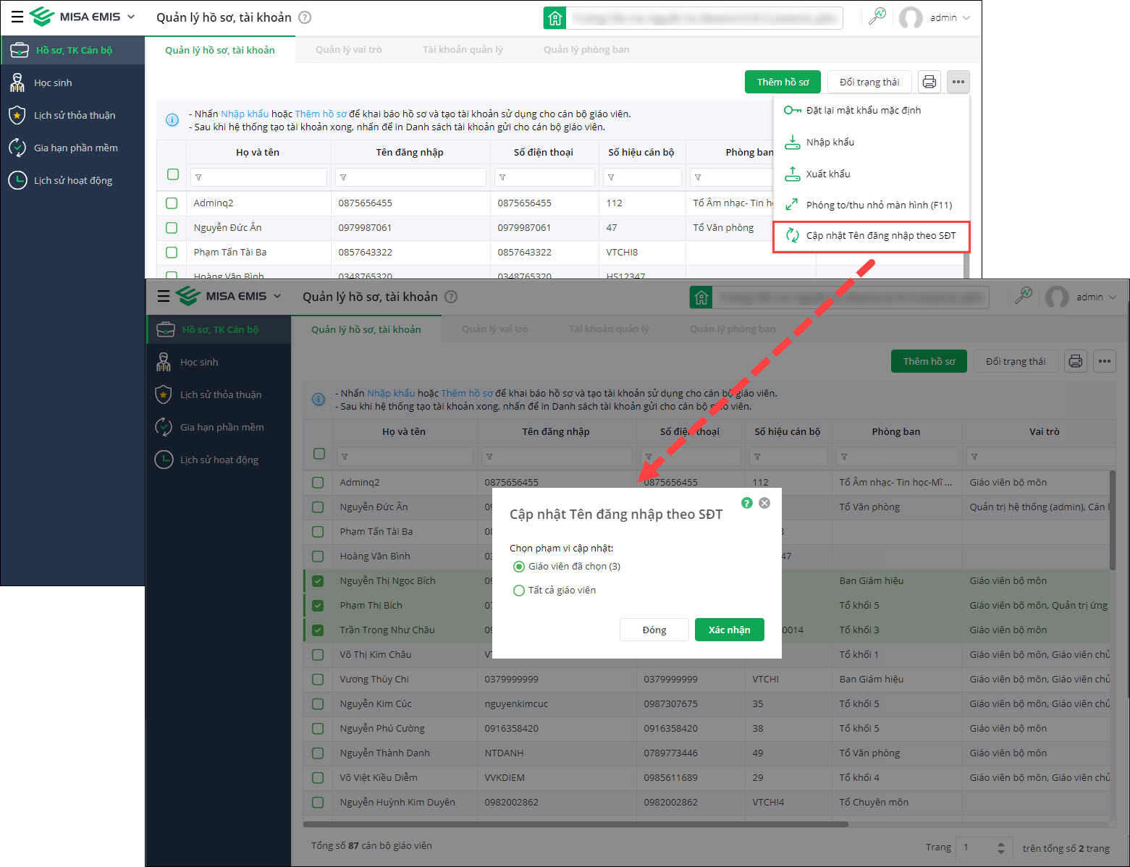Click the page number stepper arrows
The width and height of the screenshot is (1130, 867).
pyautogui.click(x=1001, y=848)
